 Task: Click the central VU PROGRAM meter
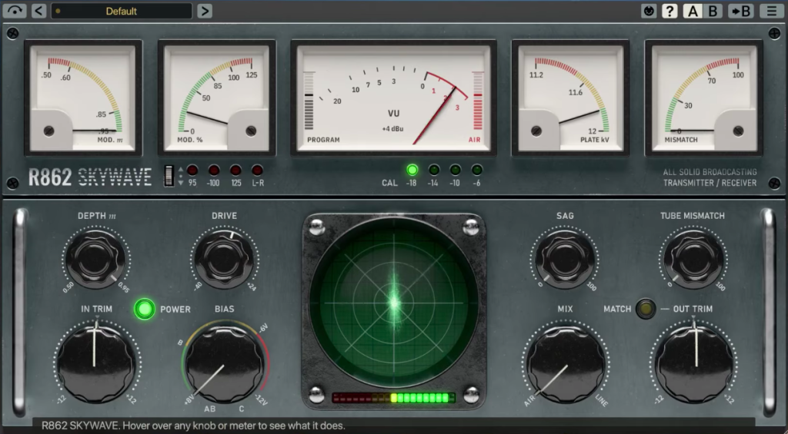click(393, 98)
